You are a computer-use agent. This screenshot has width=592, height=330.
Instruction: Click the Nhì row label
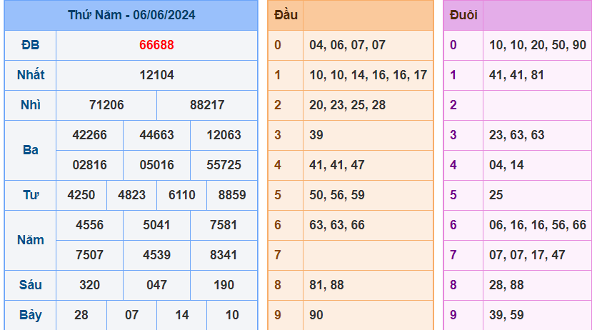pyautogui.click(x=30, y=105)
